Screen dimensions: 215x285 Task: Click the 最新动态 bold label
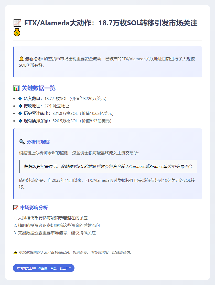tap(34, 59)
